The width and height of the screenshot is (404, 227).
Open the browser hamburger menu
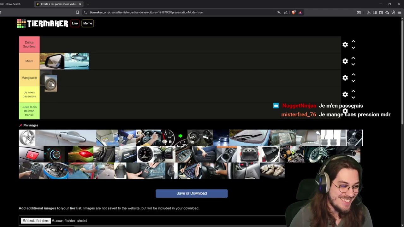click(x=399, y=12)
